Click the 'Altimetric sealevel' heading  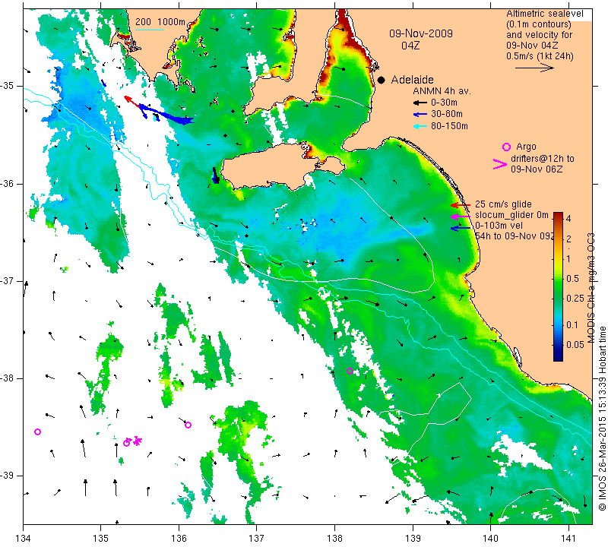pyautogui.click(x=544, y=14)
